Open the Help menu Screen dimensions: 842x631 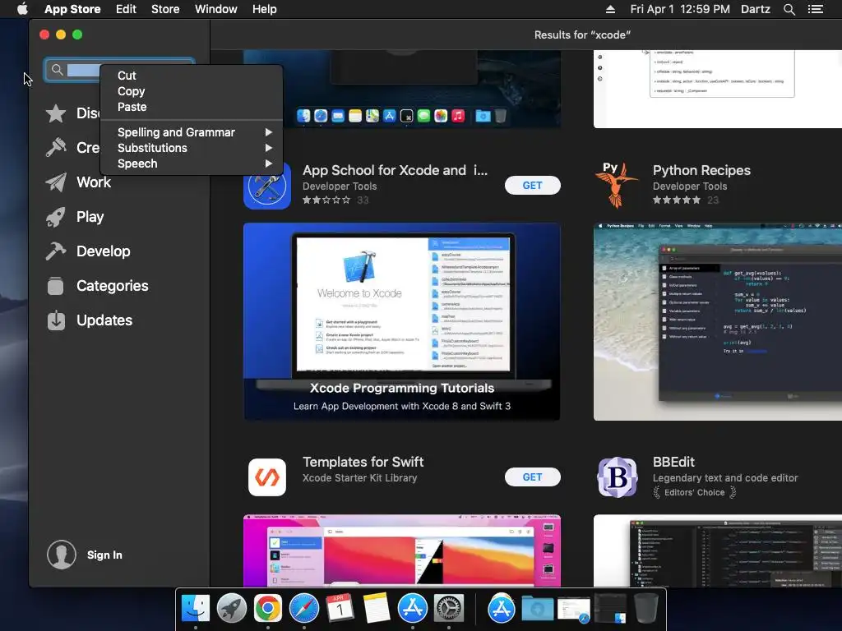[265, 9]
